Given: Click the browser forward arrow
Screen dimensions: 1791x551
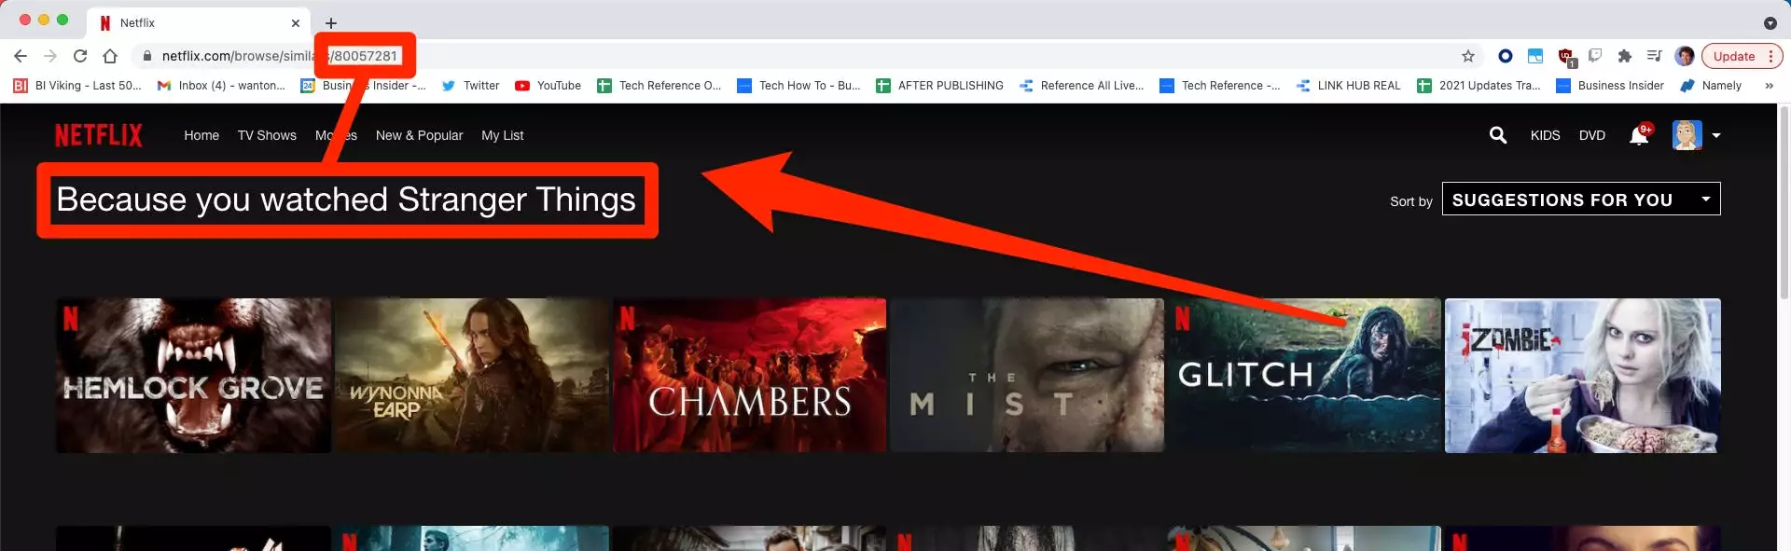Looking at the screenshot, I should point(50,56).
